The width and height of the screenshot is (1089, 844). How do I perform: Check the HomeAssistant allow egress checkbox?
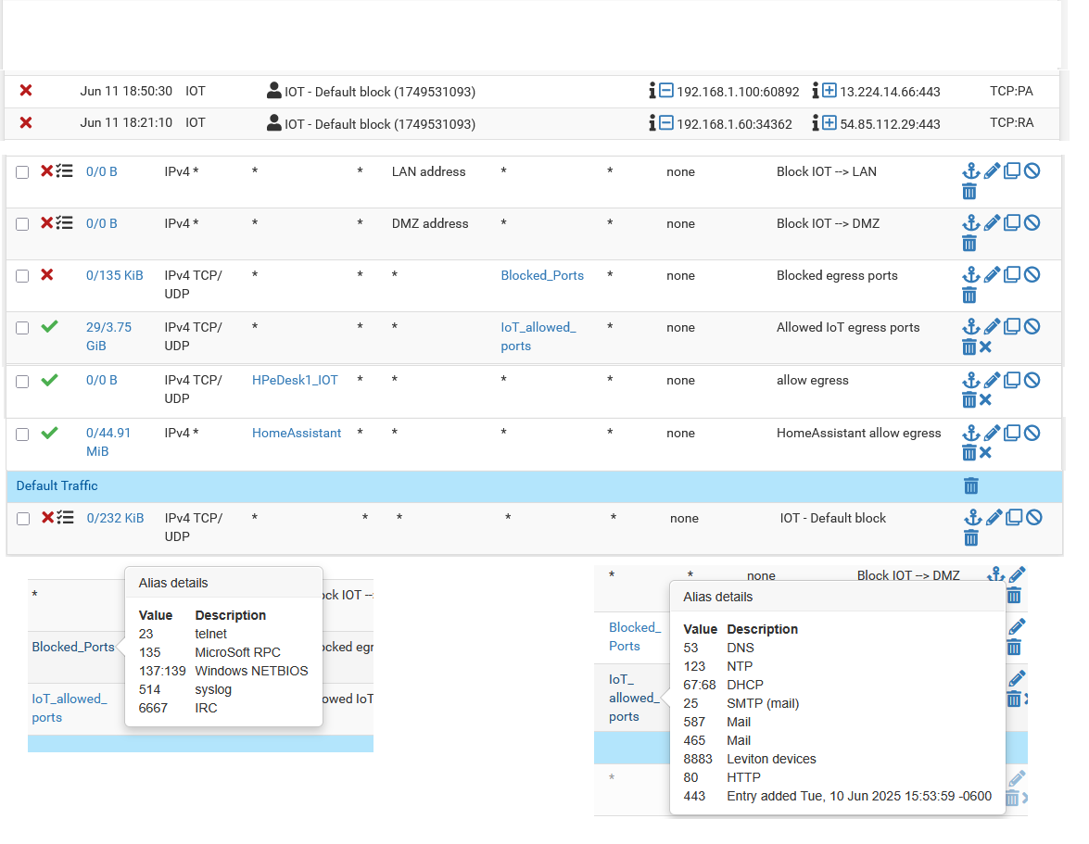pyautogui.click(x=22, y=434)
